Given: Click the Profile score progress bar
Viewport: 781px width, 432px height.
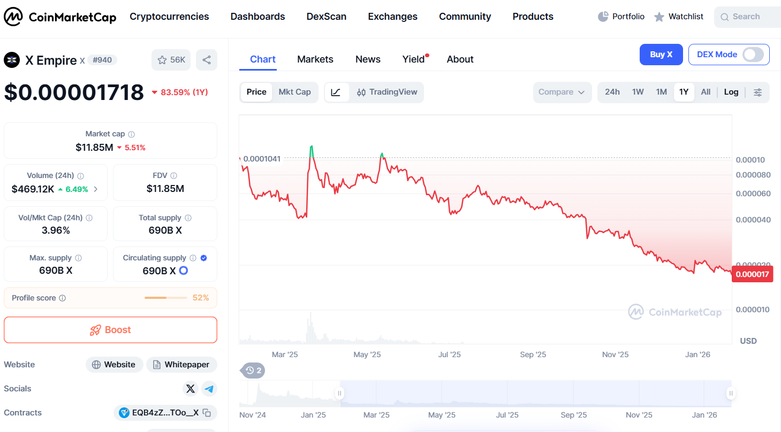Looking at the screenshot, I should point(166,298).
